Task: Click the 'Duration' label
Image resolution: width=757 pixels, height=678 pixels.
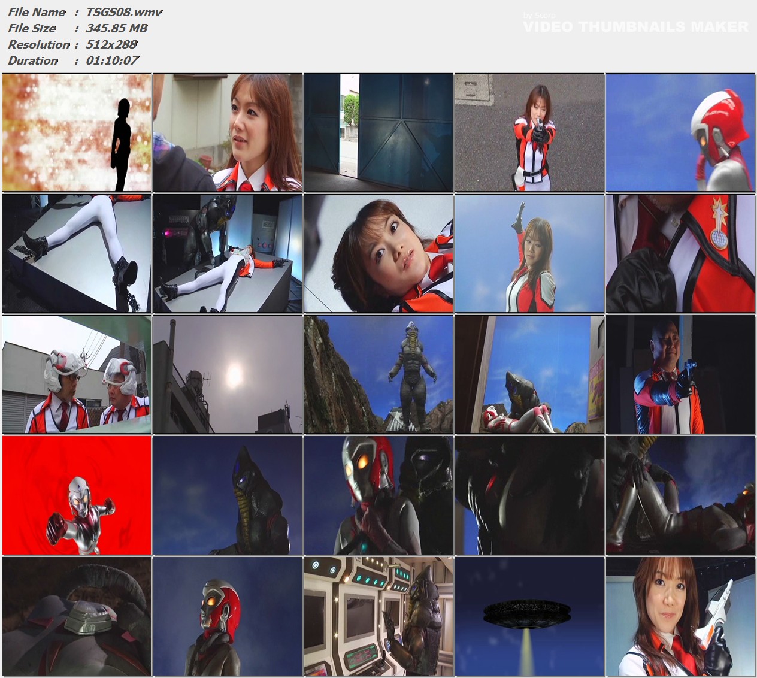Action: click(x=33, y=60)
